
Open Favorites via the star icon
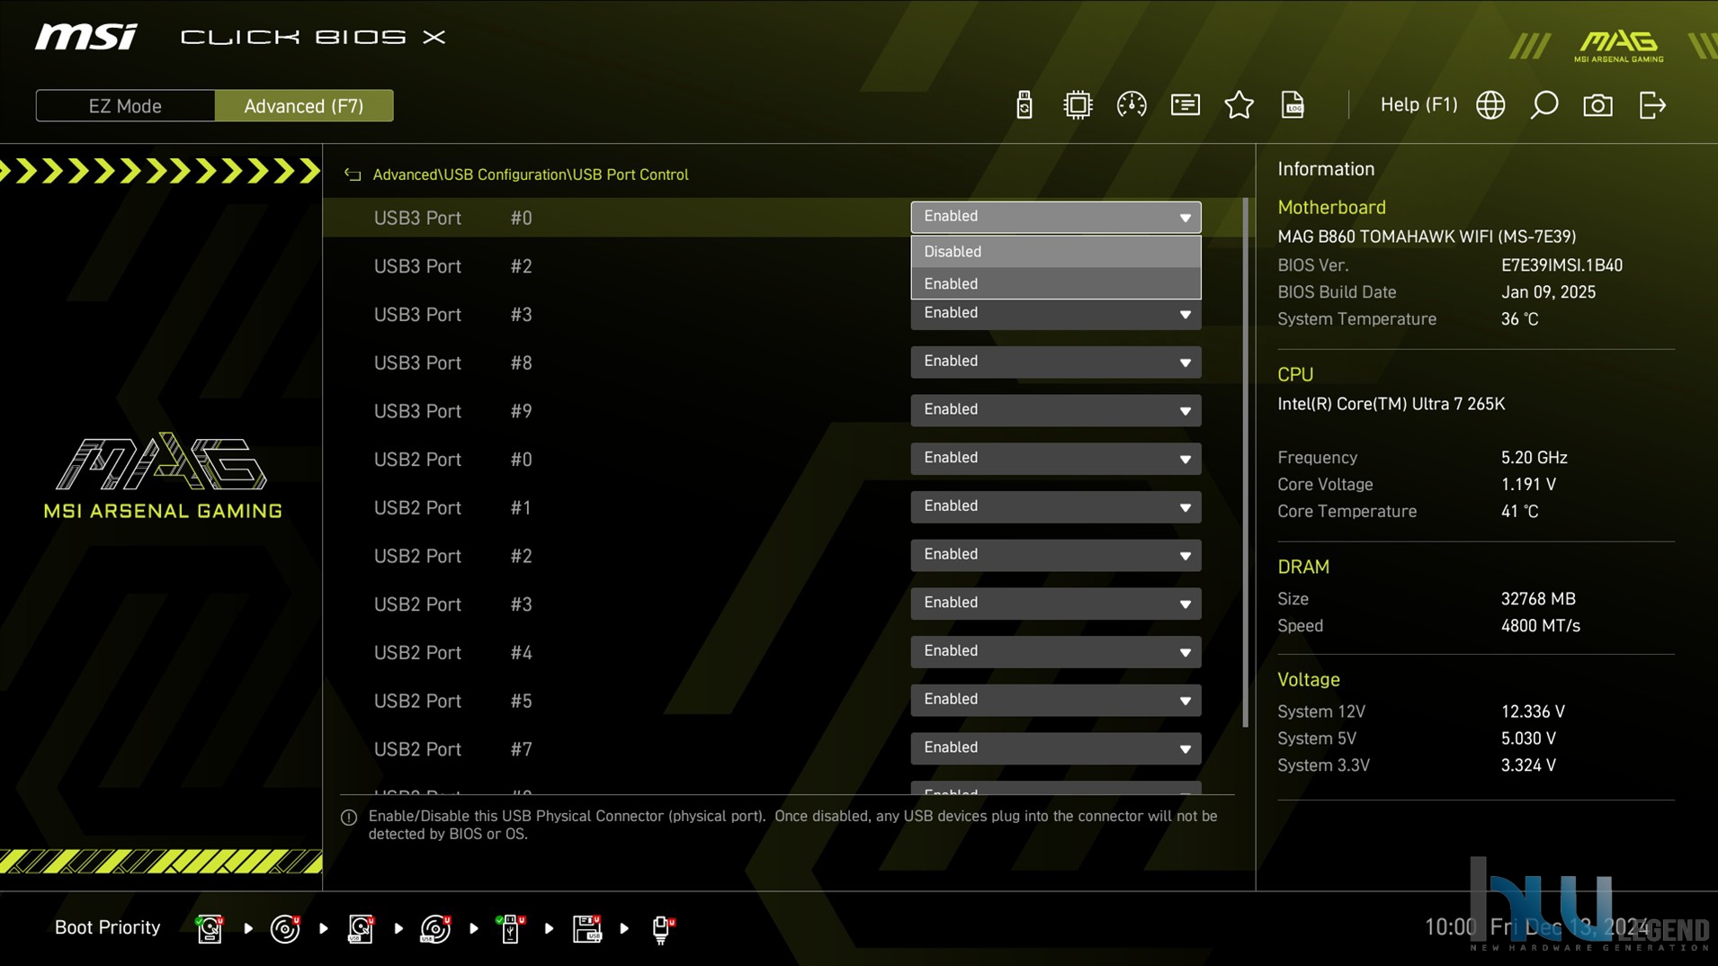[x=1239, y=105]
